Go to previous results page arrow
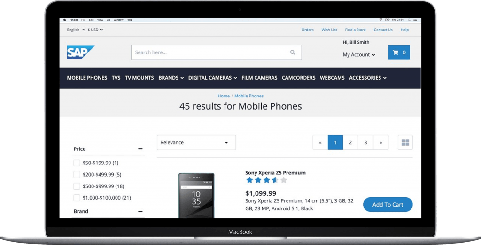This screenshot has height=245, width=481. [320, 142]
